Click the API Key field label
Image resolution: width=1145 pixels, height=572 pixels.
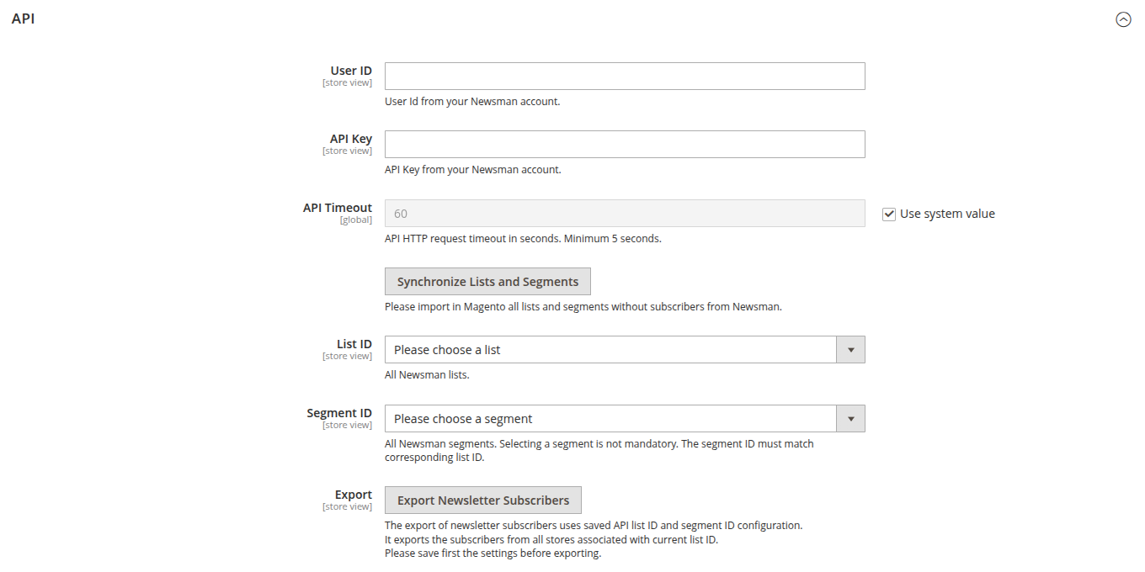[x=350, y=139]
